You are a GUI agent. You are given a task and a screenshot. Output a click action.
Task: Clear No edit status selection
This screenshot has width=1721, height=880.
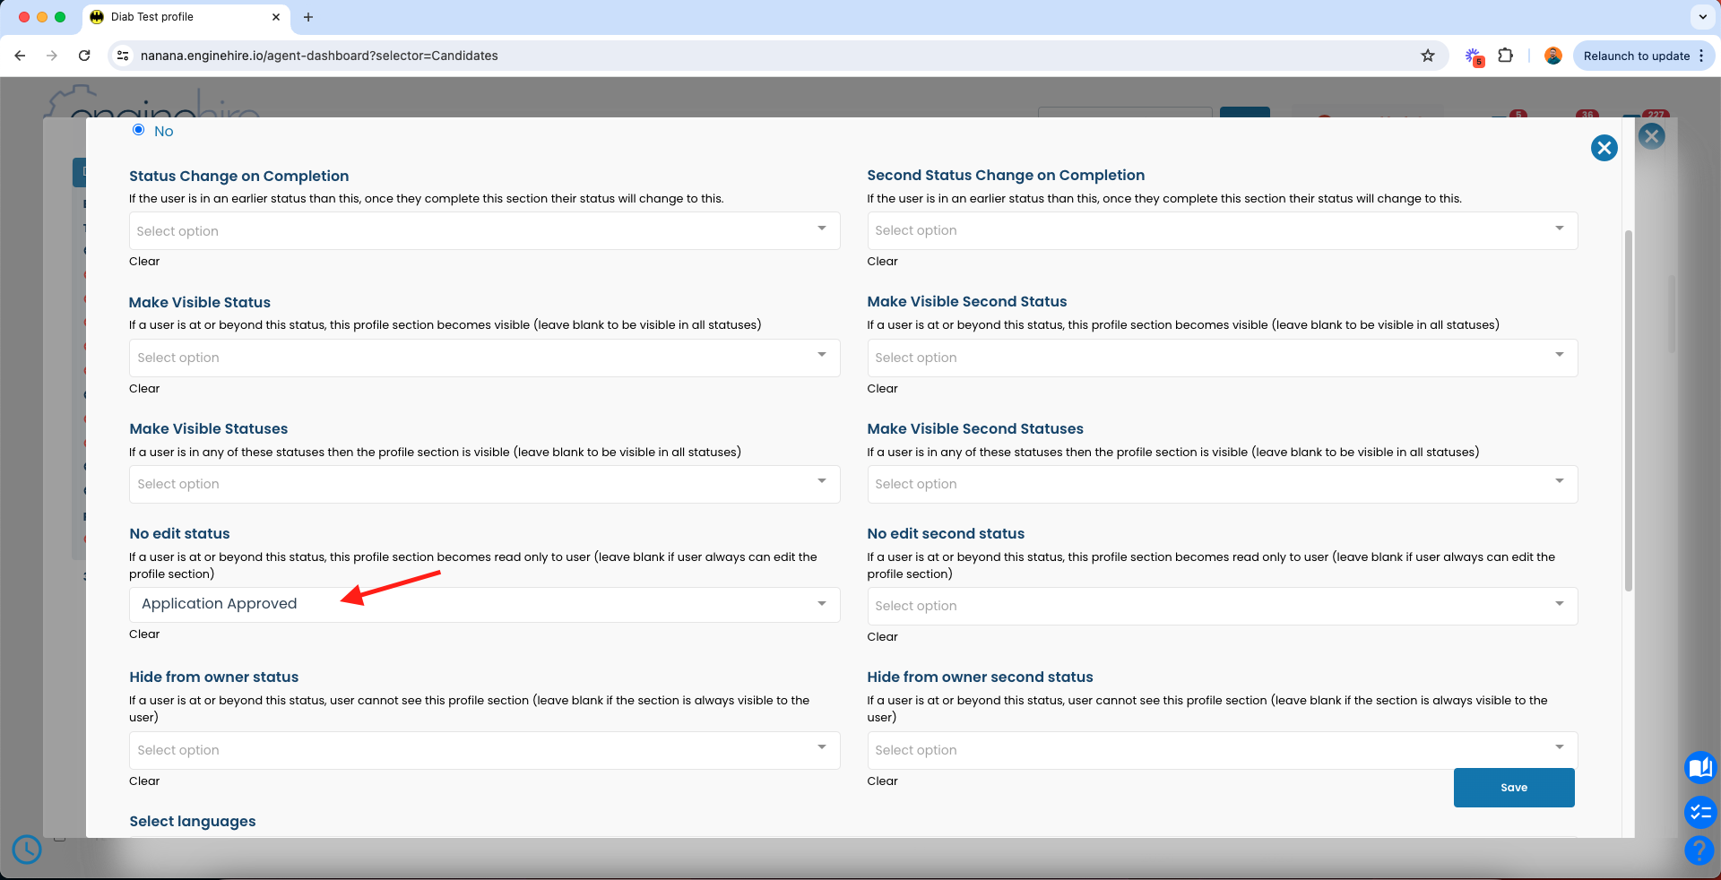(x=144, y=634)
